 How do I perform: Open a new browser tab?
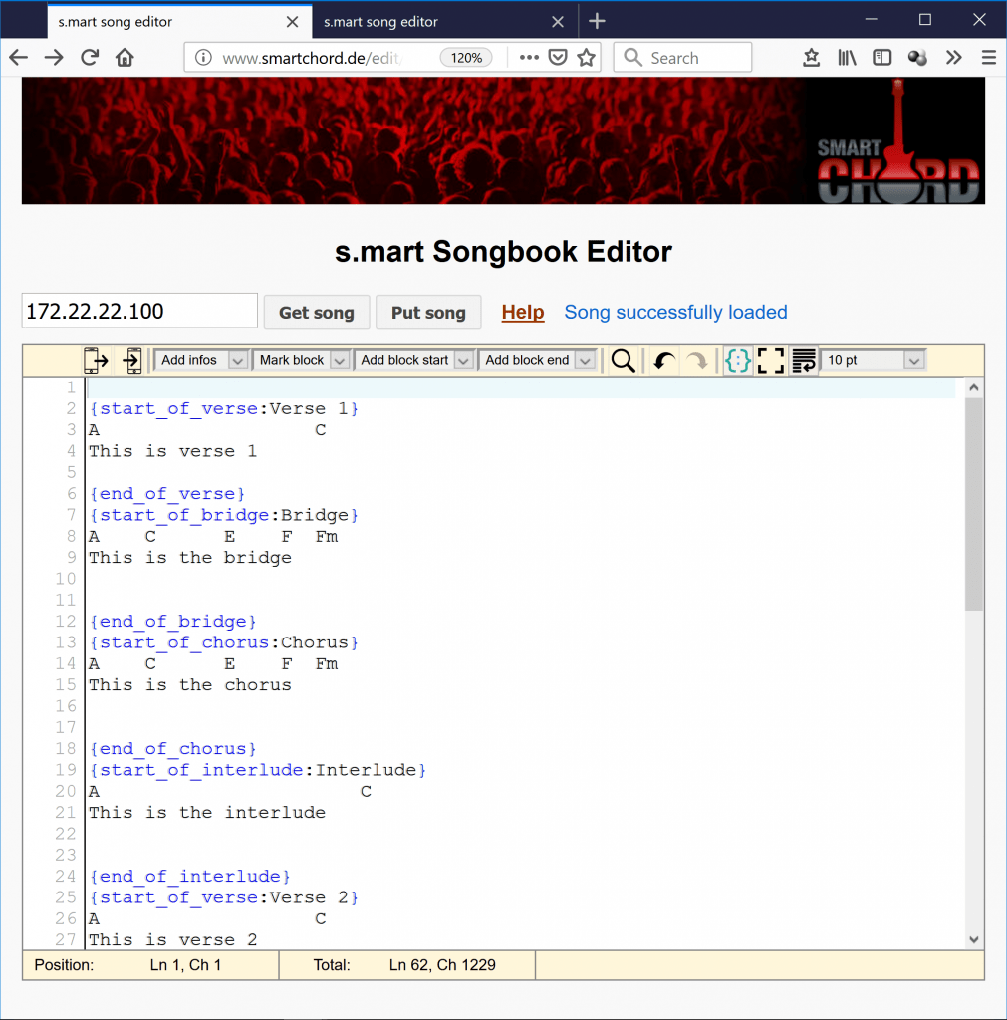point(597,21)
